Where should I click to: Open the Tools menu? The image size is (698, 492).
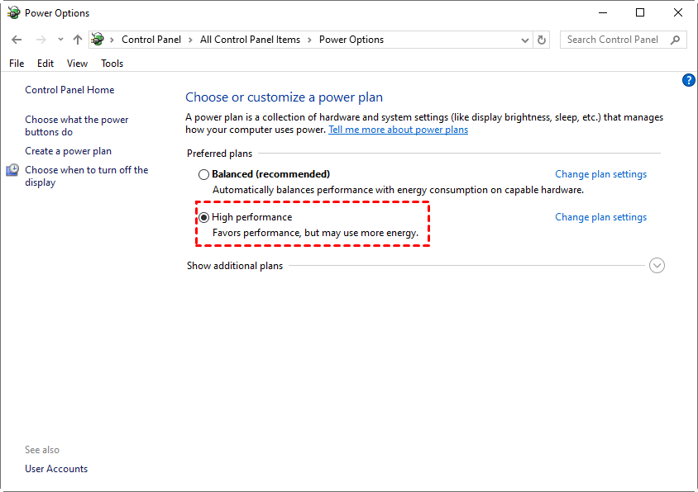point(112,64)
